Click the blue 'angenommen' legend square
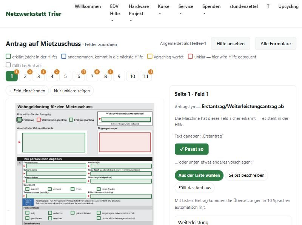This screenshot has width=302, height=225. pyautogui.click(x=64, y=57)
